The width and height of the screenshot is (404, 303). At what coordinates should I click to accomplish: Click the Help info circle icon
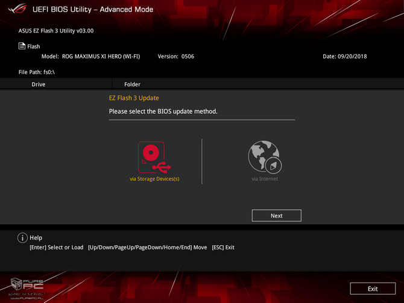click(22, 238)
